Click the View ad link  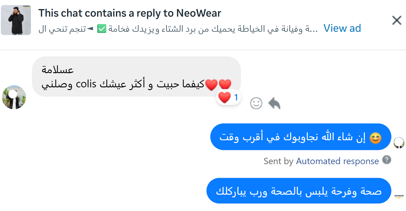click(342, 28)
